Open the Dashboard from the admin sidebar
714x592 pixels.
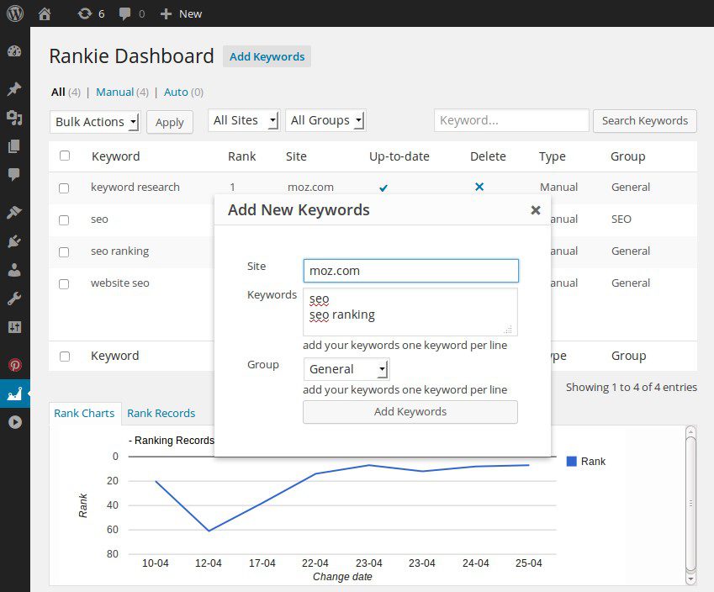coord(13,51)
